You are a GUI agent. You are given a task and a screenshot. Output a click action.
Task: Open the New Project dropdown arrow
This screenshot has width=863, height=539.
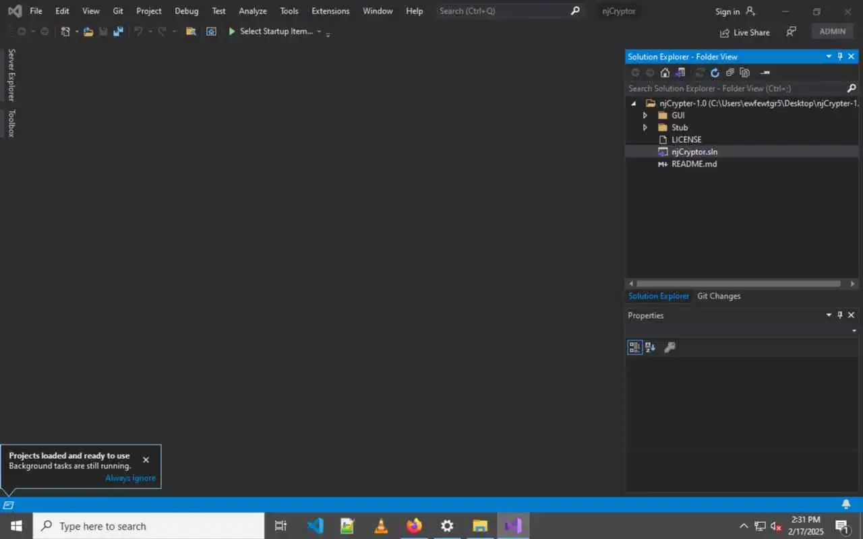tap(76, 32)
